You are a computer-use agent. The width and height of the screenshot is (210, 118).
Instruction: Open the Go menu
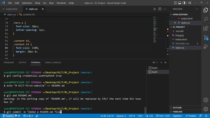(x=45, y=3)
